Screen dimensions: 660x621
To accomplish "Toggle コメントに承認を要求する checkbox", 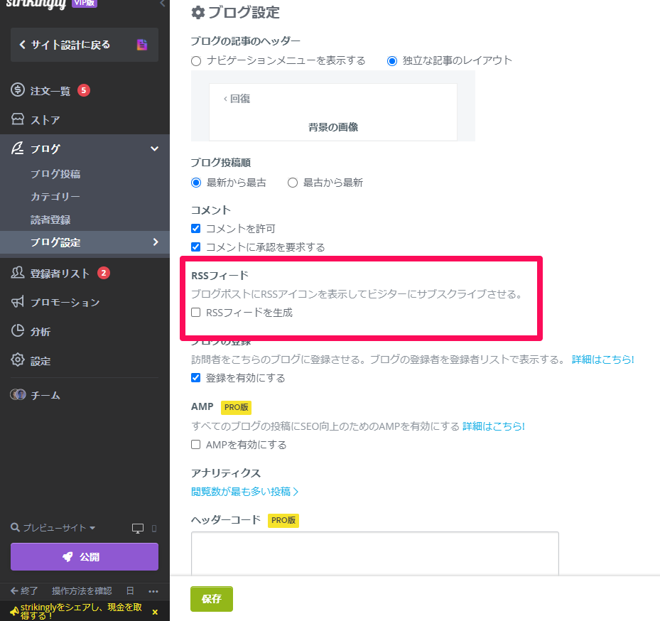I will click(x=196, y=247).
